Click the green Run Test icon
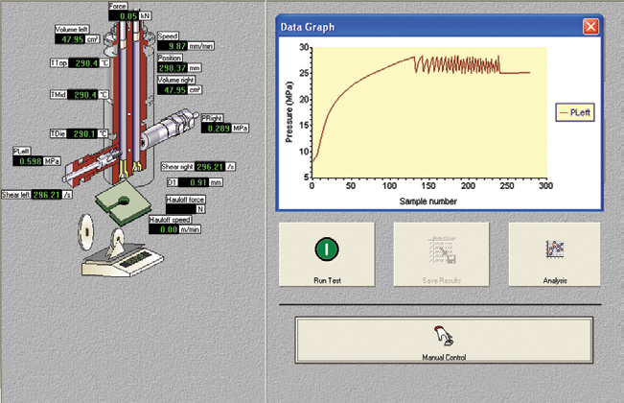 coord(328,249)
